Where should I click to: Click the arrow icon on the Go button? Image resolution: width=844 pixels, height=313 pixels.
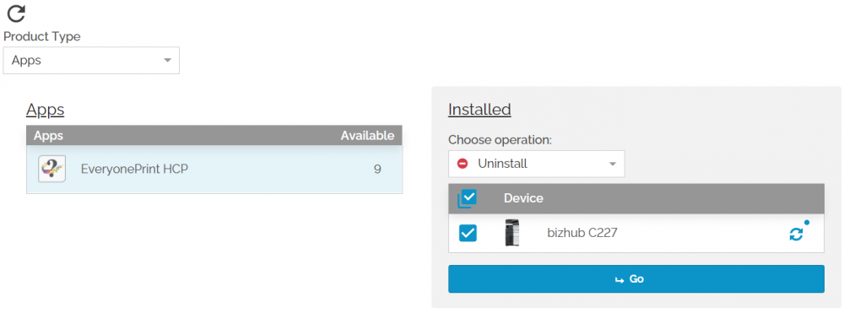click(x=619, y=279)
